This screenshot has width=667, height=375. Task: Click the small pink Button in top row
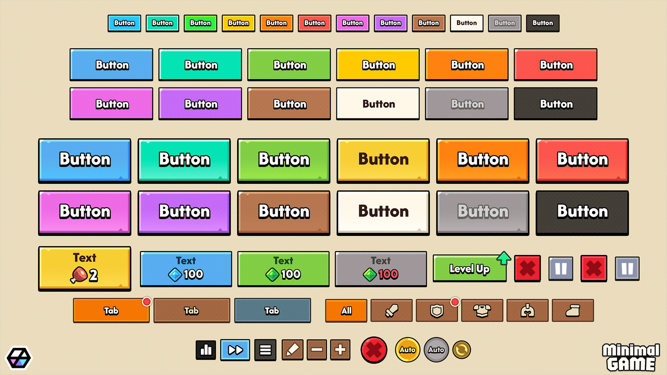(x=353, y=23)
